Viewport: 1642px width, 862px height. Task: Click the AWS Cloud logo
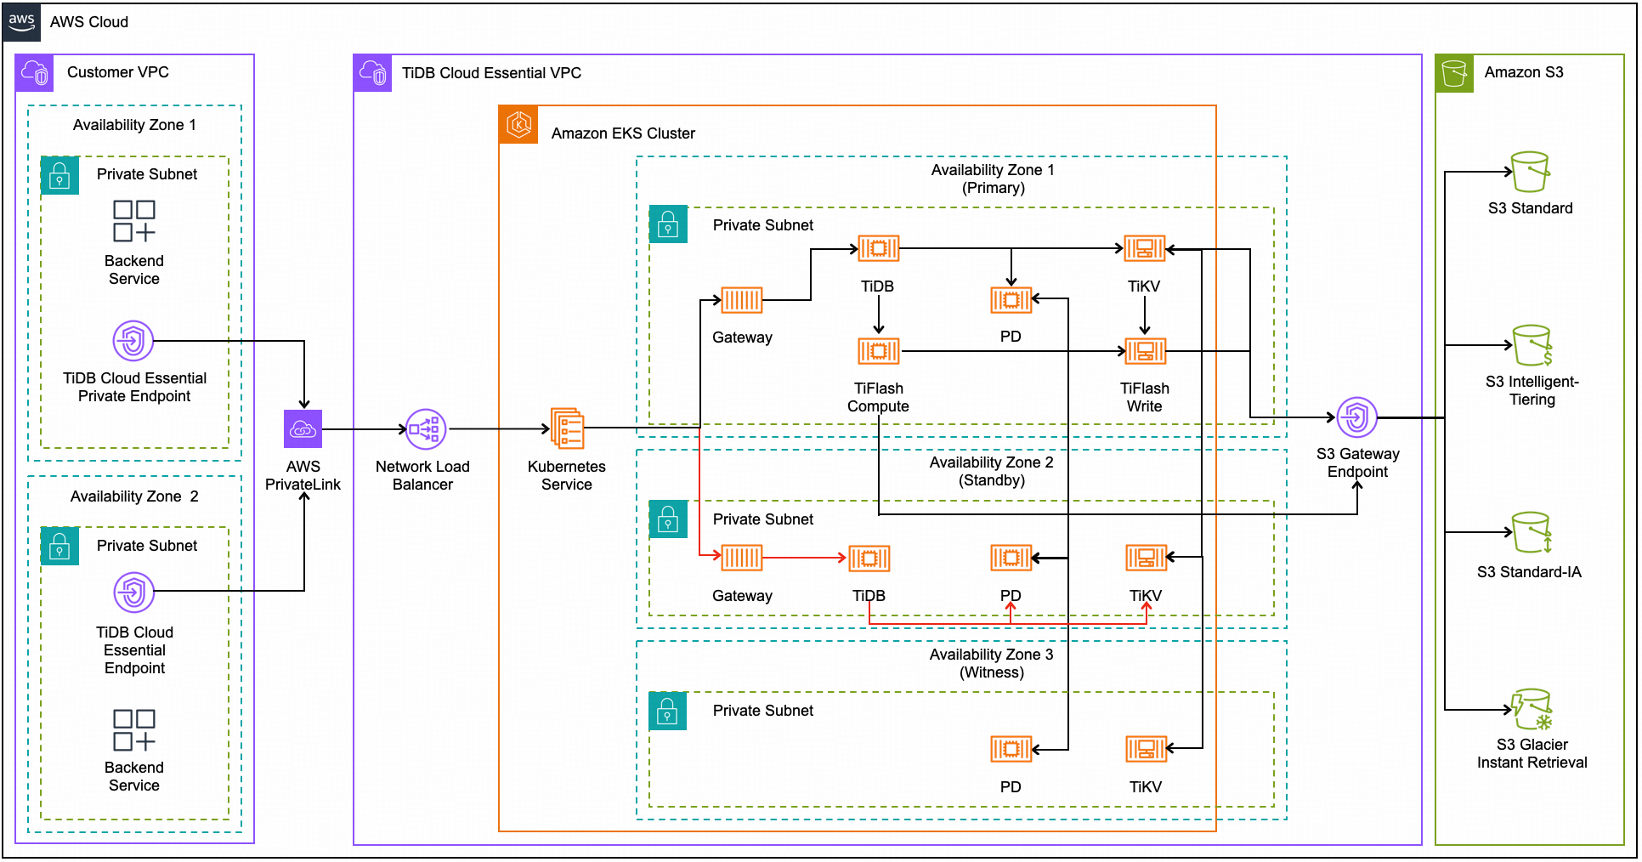pyautogui.click(x=22, y=22)
